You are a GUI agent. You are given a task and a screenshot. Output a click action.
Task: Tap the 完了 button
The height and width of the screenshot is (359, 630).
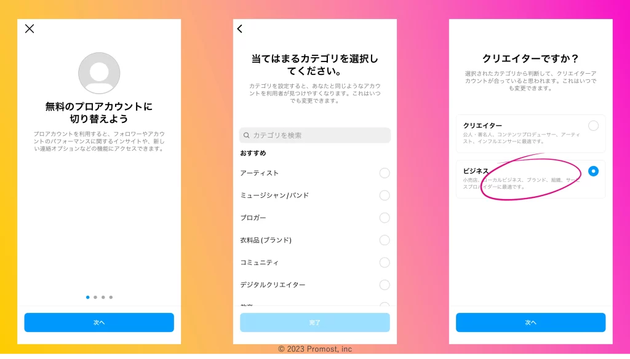(x=315, y=322)
